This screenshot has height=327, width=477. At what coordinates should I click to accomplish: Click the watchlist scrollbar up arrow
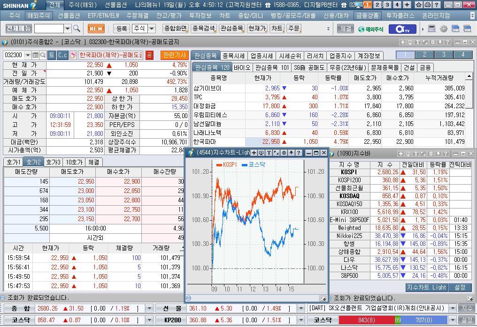click(x=469, y=76)
